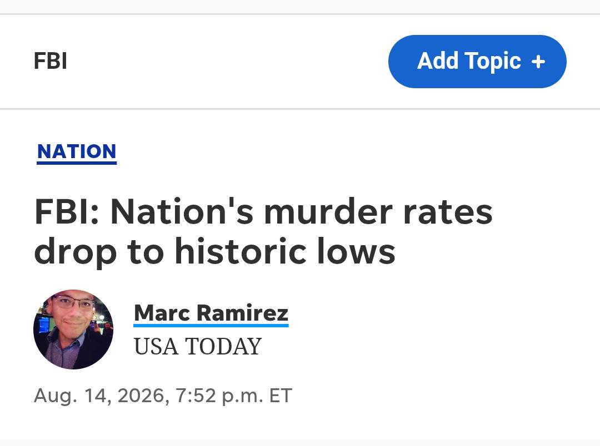Viewport: 600px width, 446px height.
Task: Click the headline about murder rates
Action: tap(263, 231)
